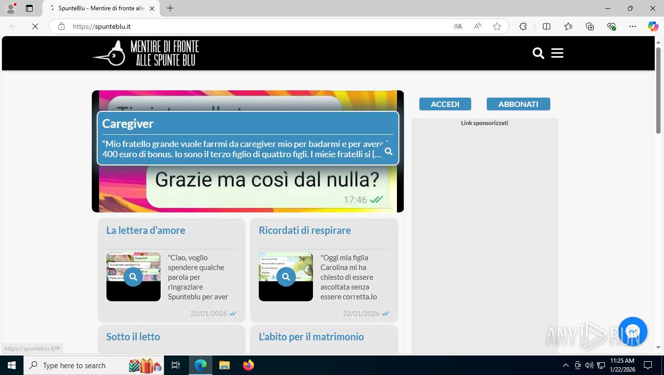This screenshot has width=664, height=375.
Task: Open Sotto il letto post
Action: point(133,337)
